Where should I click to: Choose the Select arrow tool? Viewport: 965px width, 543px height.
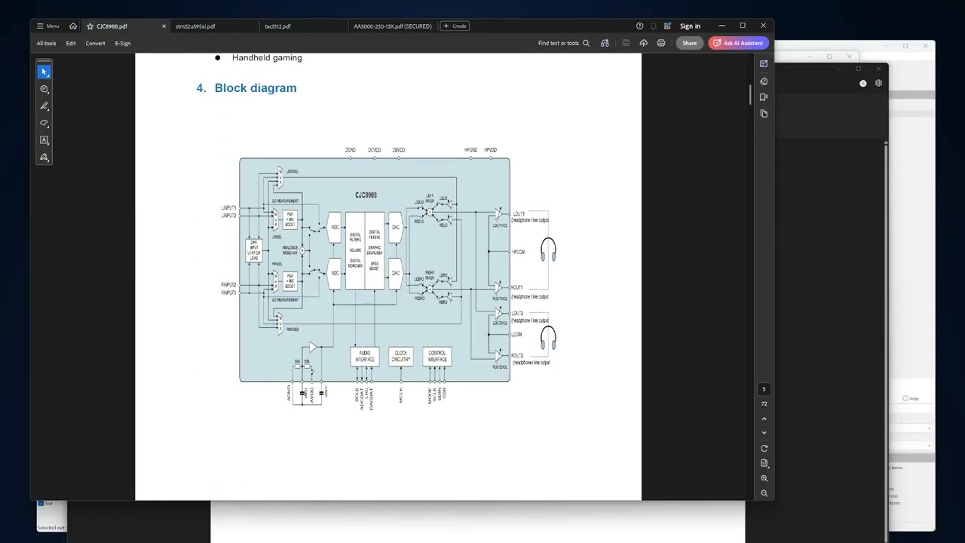[x=44, y=72]
